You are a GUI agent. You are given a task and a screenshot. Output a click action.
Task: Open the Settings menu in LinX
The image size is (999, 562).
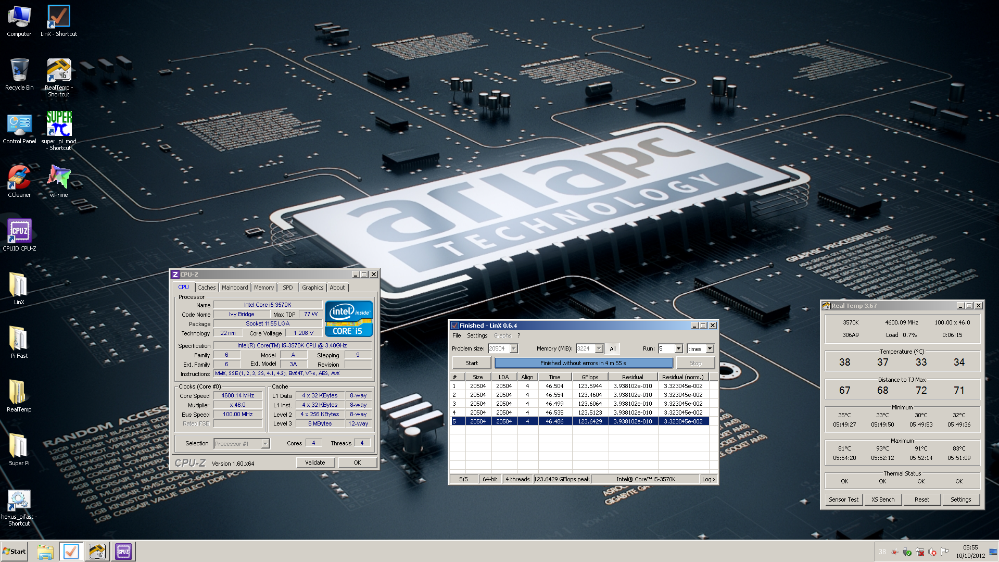(477, 335)
